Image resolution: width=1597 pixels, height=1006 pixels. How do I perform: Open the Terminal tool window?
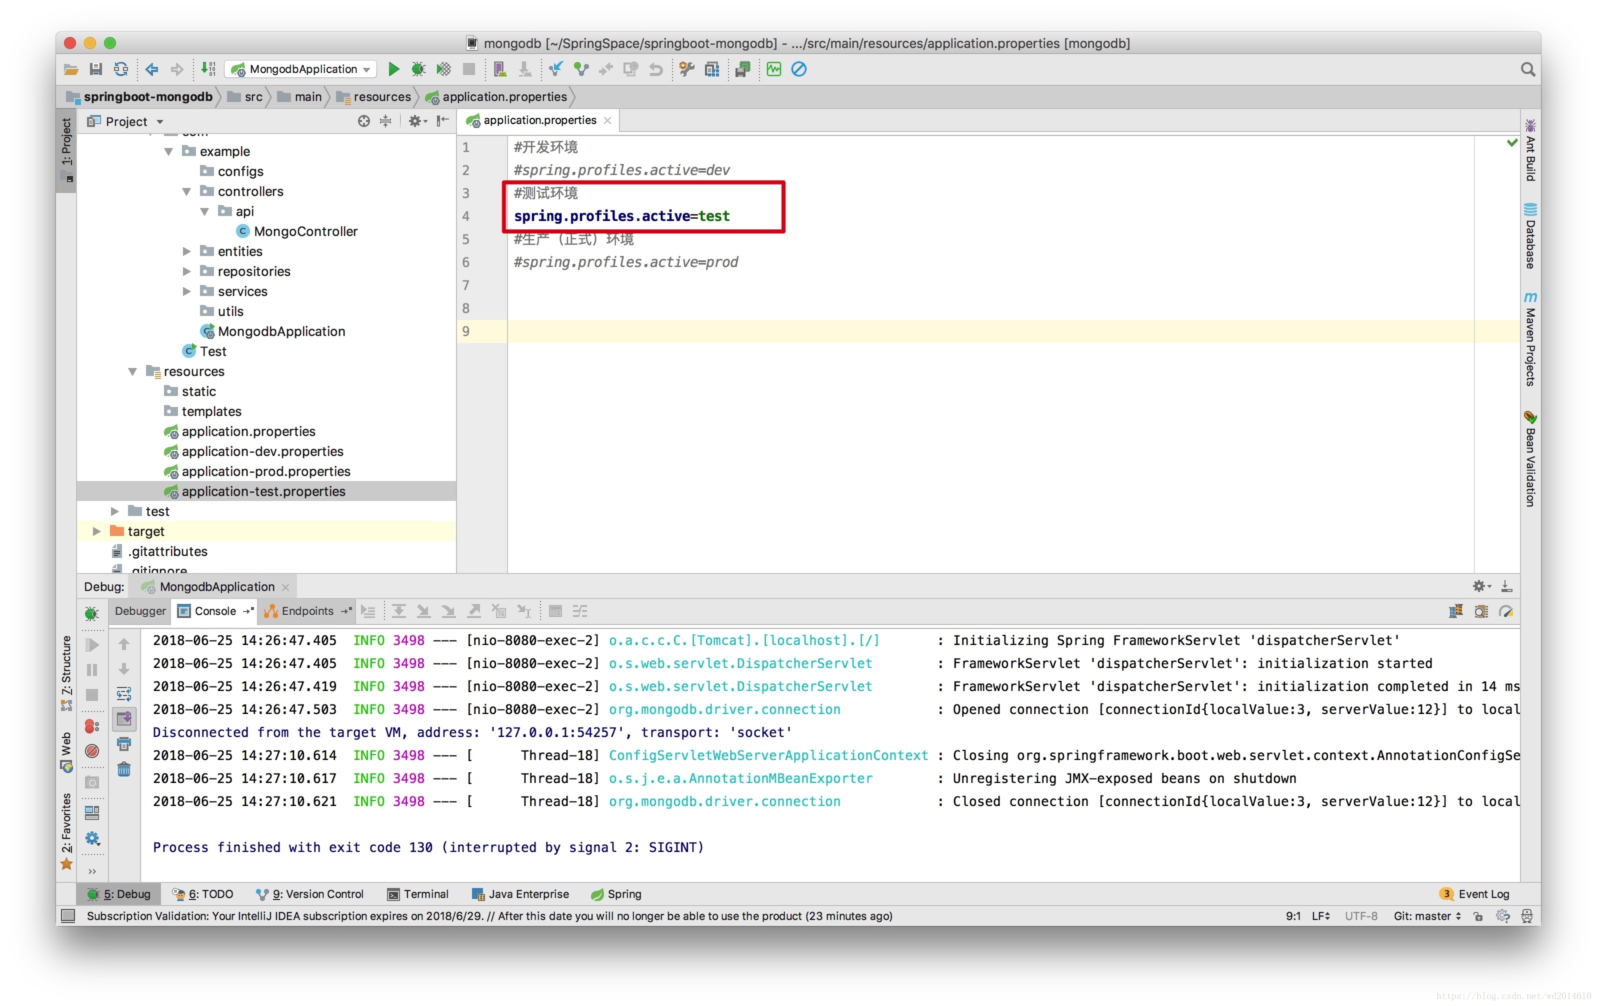click(418, 894)
